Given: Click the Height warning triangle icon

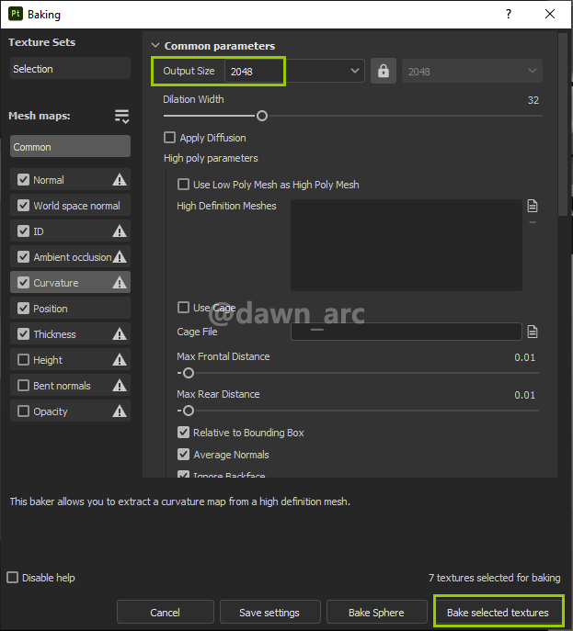Looking at the screenshot, I should 120,360.
